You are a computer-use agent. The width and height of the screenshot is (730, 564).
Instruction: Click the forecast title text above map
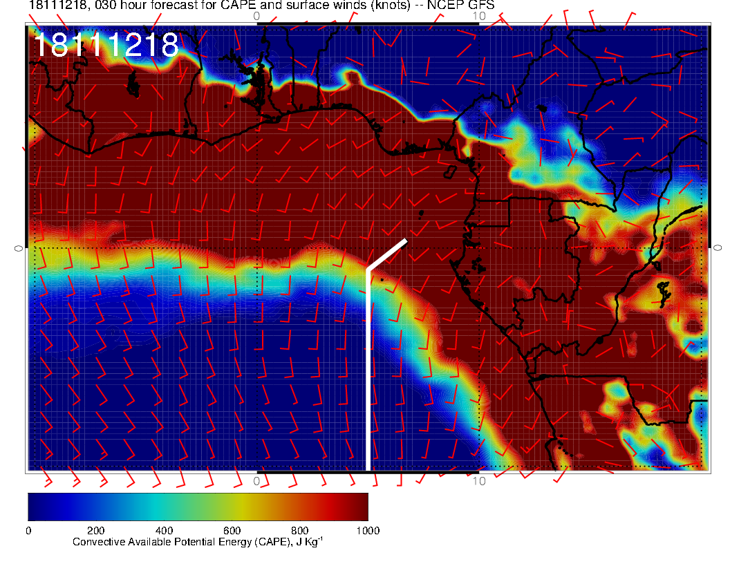pyautogui.click(x=261, y=6)
